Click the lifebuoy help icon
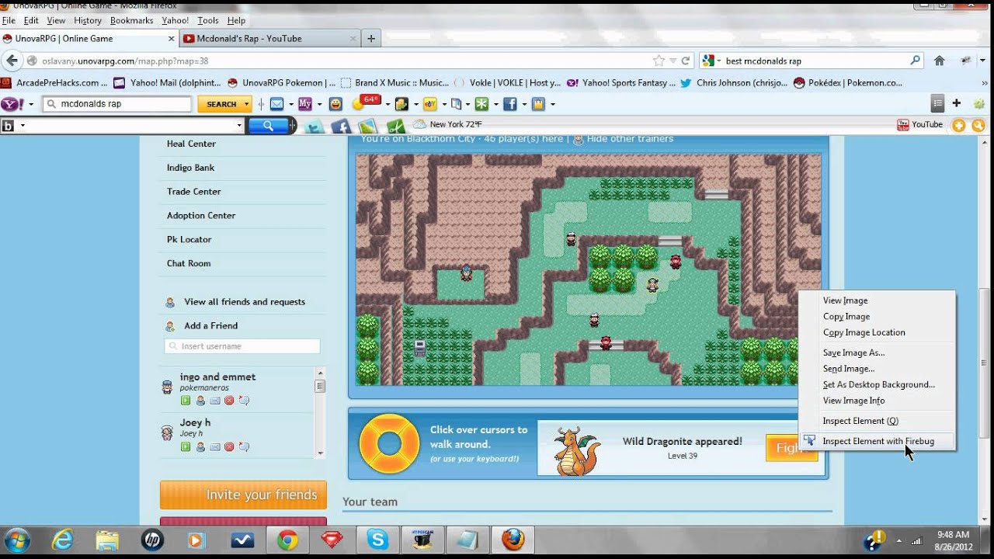 pyautogui.click(x=389, y=445)
